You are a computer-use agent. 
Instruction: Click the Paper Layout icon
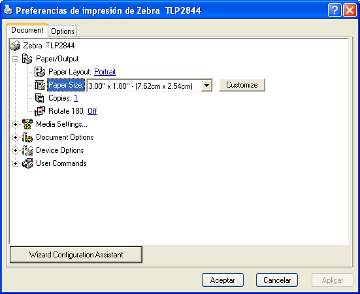[x=40, y=72]
